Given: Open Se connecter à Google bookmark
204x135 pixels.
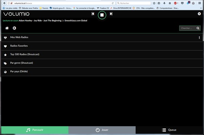Looking at the screenshot, I should click(x=84, y=8).
